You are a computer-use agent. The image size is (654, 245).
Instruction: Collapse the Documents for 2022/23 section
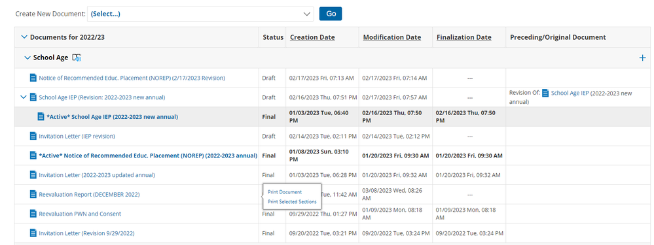pyautogui.click(x=24, y=37)
